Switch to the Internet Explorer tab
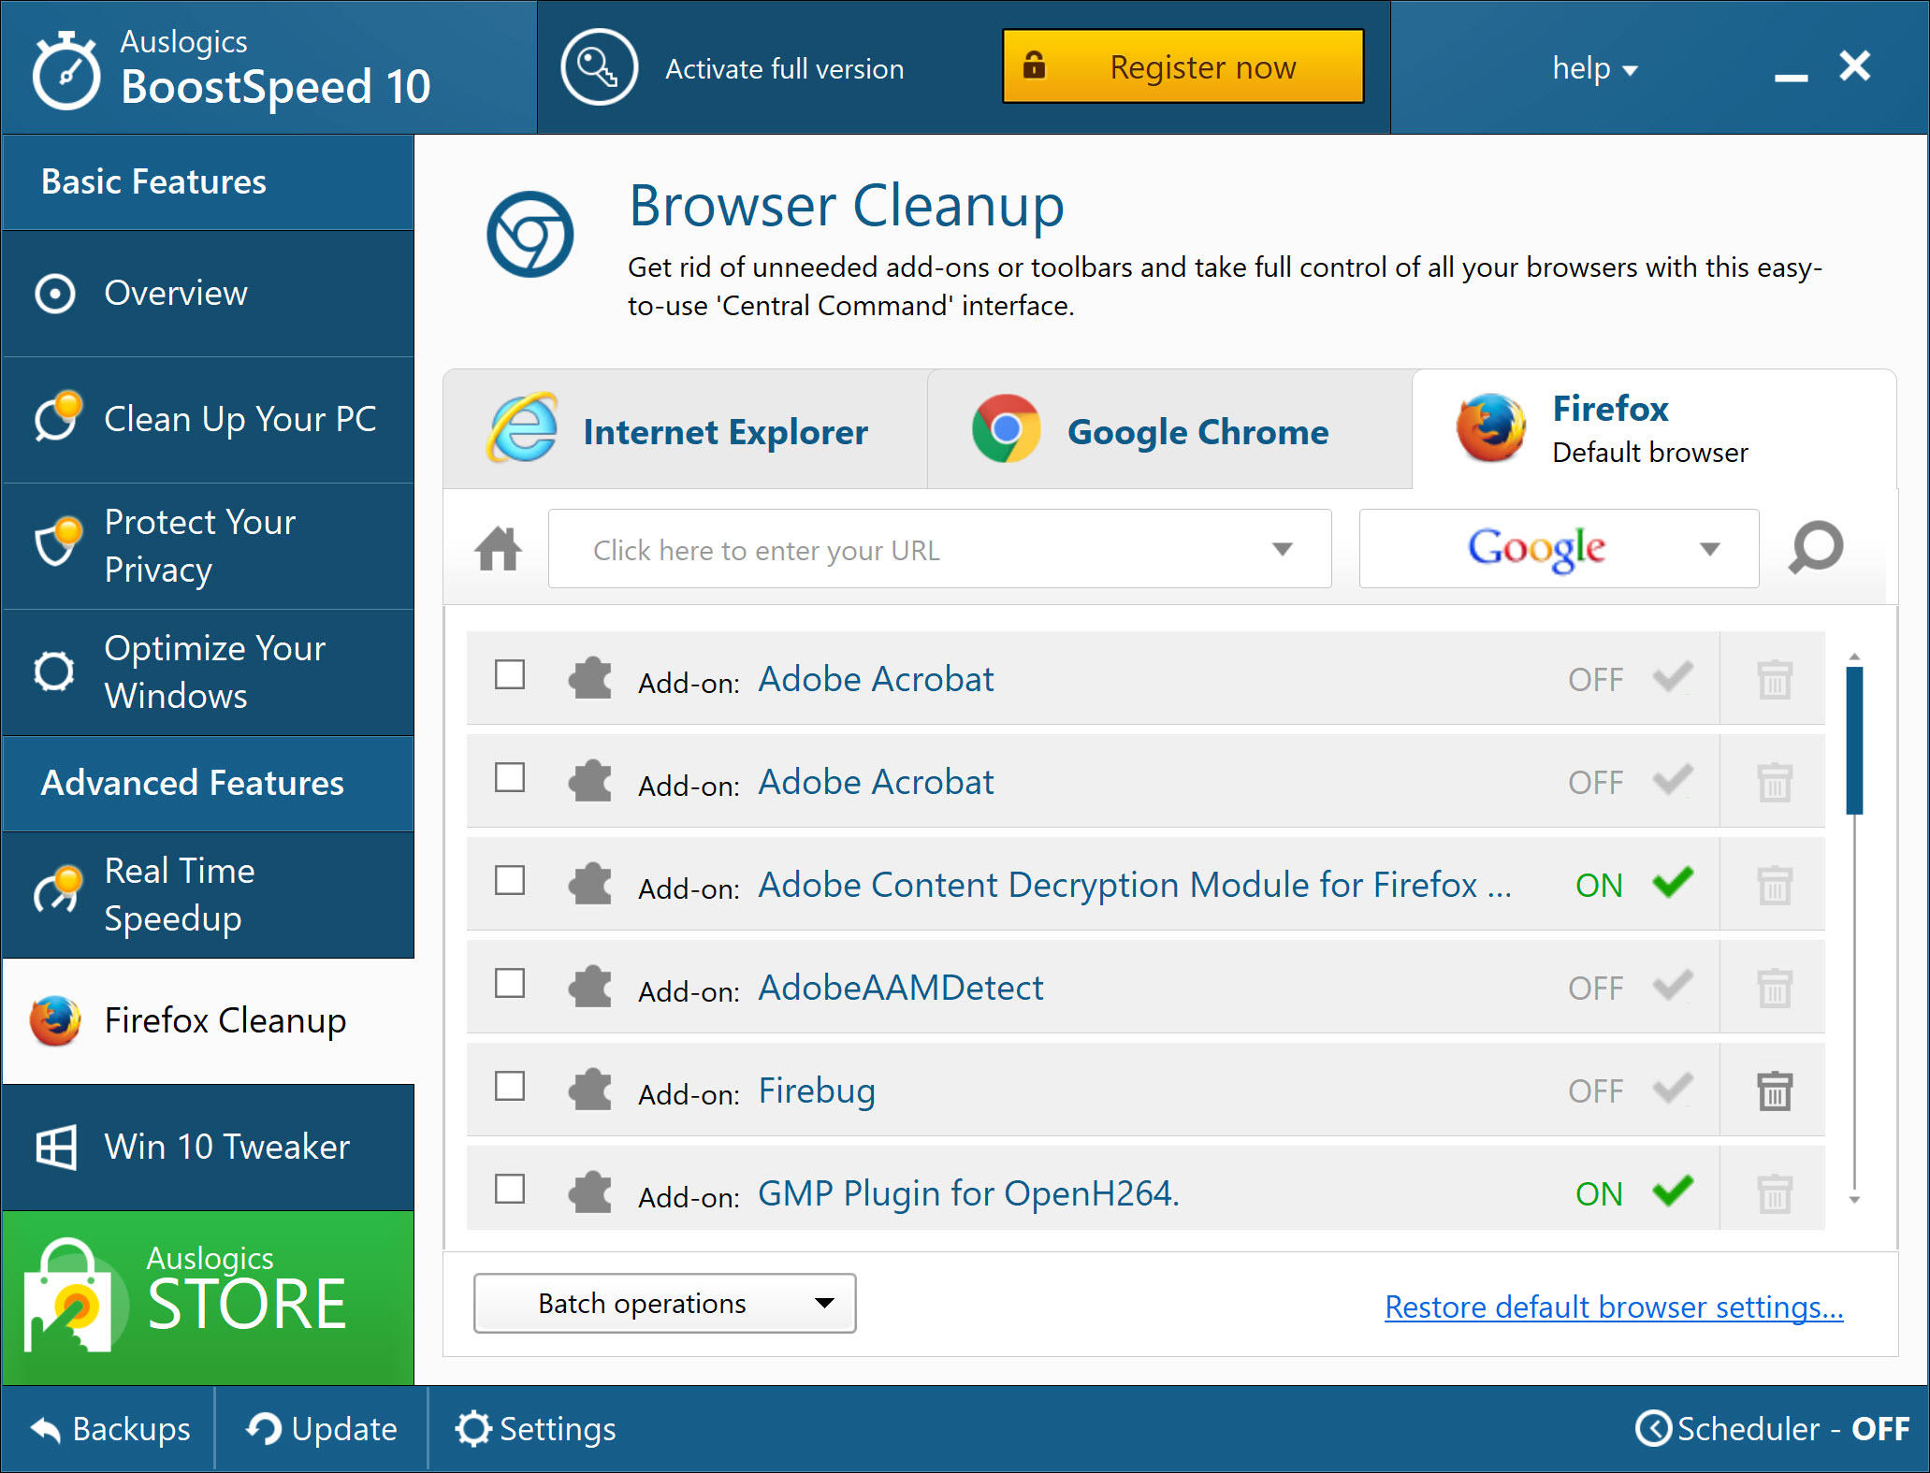The width and height of the screenshot is (1930, 1473). pyautogui.click(x=724, y=431)
